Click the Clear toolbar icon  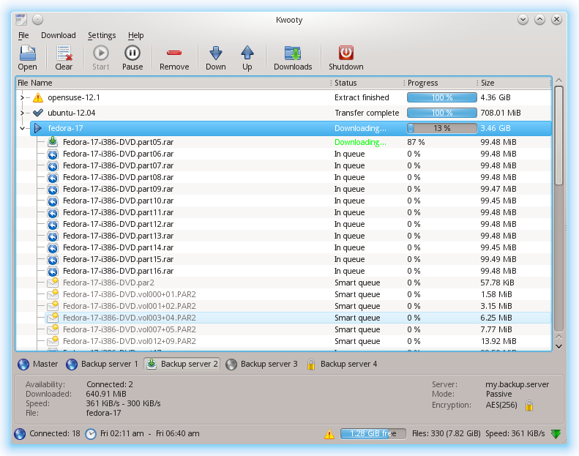(x=64, y=53)
